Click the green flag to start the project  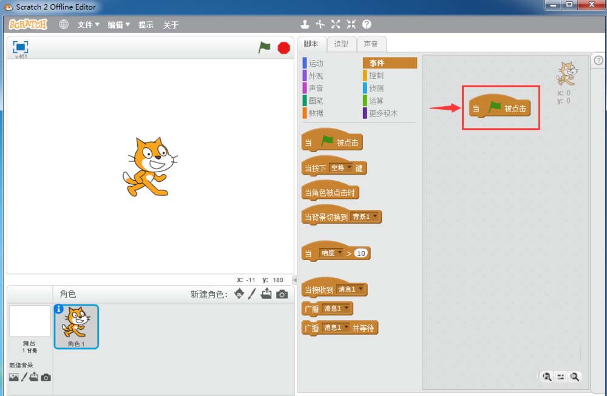click(264, 47)
